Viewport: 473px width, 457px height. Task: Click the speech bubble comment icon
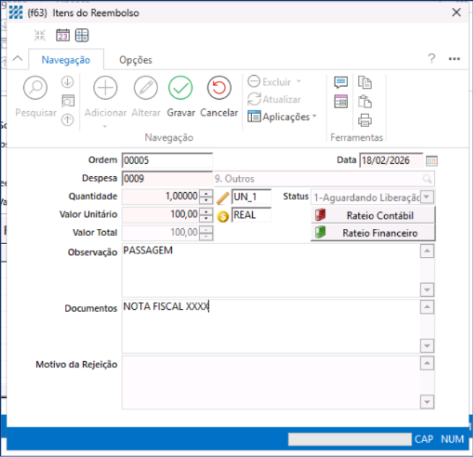[341, 82]
